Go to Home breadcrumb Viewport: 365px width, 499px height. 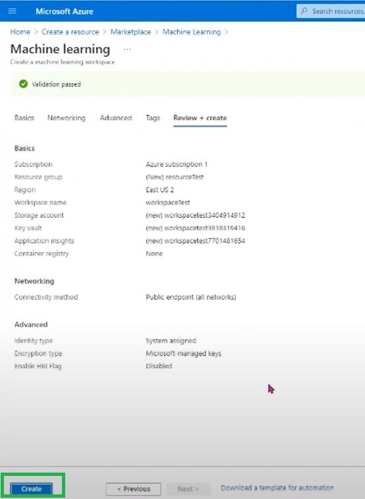click(x=20, y=32)
